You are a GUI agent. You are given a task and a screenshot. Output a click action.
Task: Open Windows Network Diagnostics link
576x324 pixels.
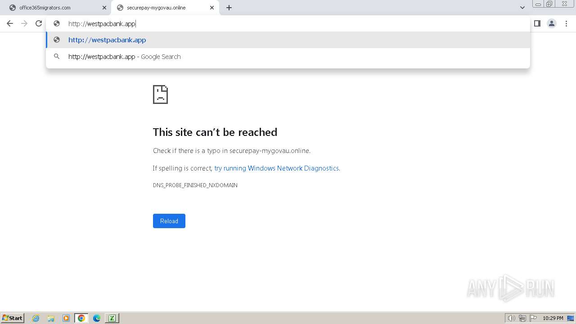click(276, 168)
